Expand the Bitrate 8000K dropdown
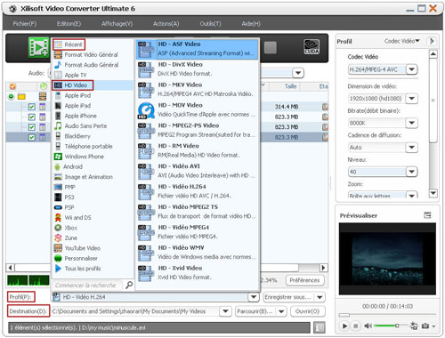 coord(411,123)
